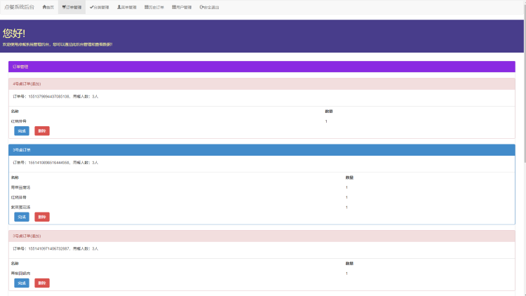This screenshot has width=526, height=296.
Task: Complete the 3号桌 追加 order at bottom
Action: 22,283
